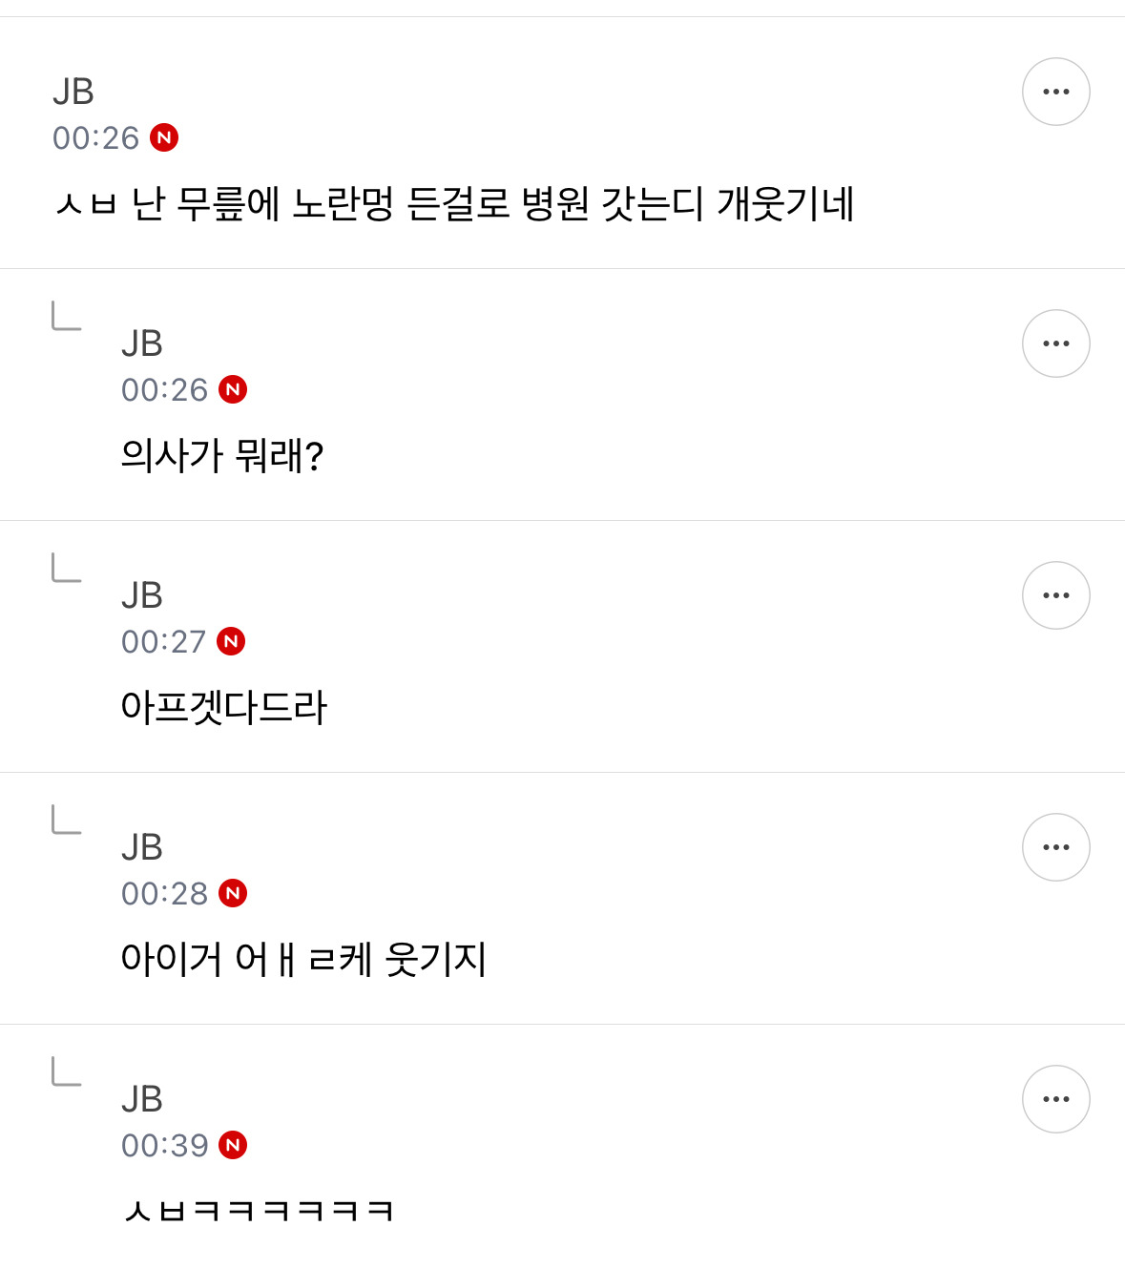Expand the three-dot menu on the 00:39 reply

[1055, 1099]
